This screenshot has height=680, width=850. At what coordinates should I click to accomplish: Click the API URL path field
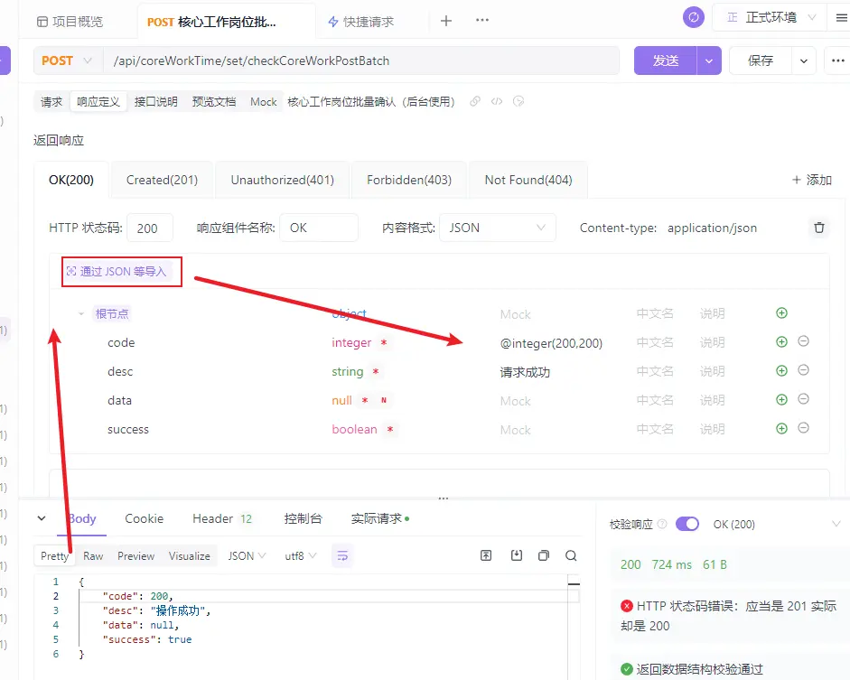click(360, 61)
